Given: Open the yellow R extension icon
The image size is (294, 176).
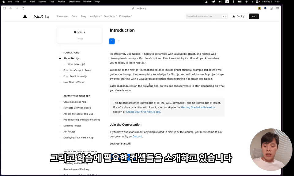Looking at the screenshot, I should tap(259, 8).
